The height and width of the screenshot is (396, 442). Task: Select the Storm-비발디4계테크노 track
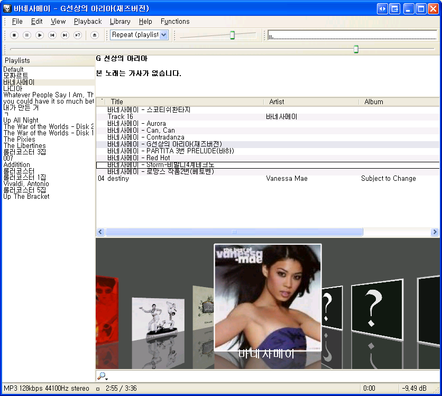click(x=268, y=165)
